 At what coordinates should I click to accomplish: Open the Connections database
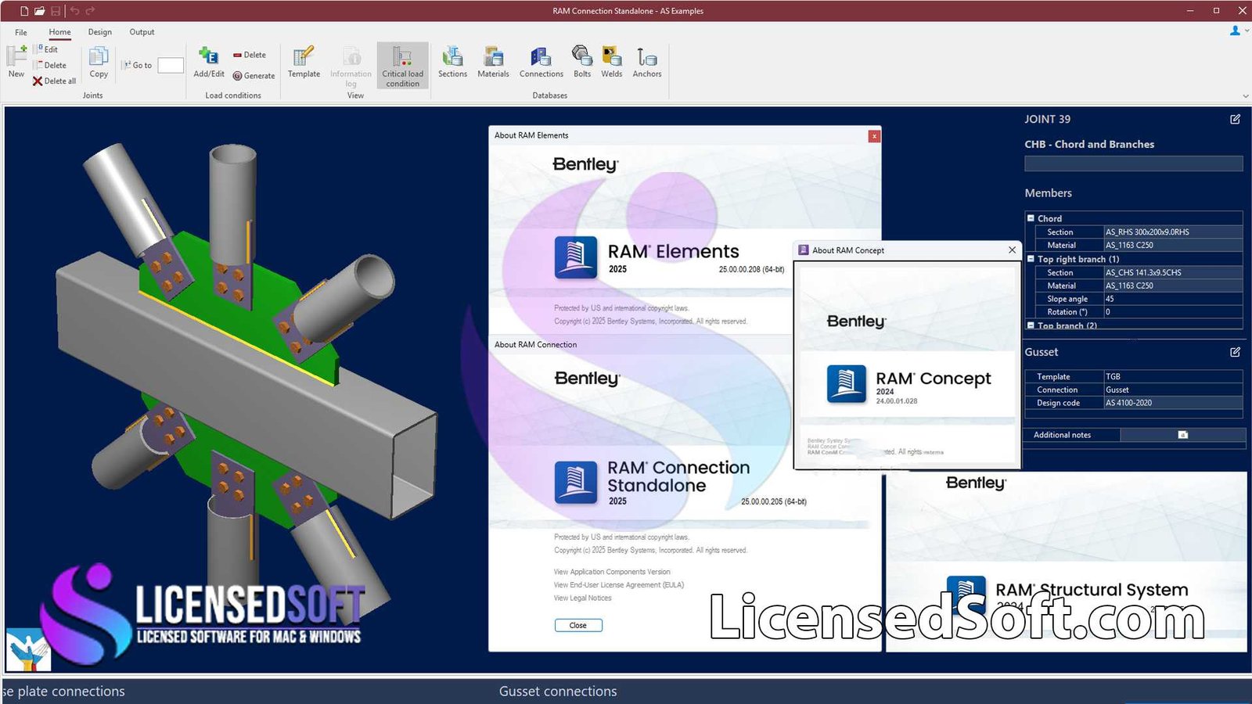click(x=541, y=62)
